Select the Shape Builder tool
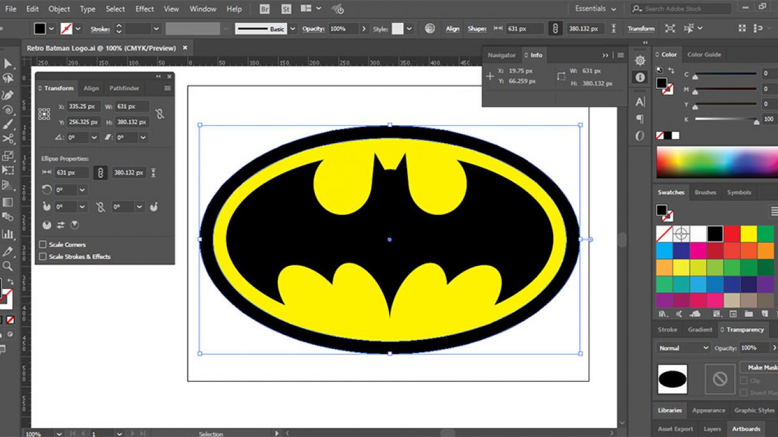 (x=8, y=217)
